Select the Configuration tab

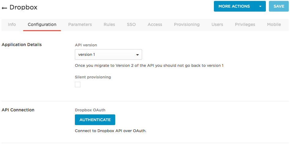[42, 24]
